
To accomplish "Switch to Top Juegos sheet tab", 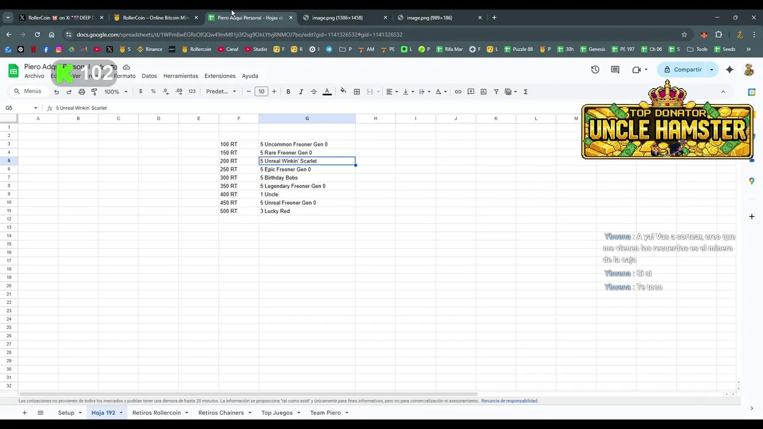I will (x=277, y=413).
